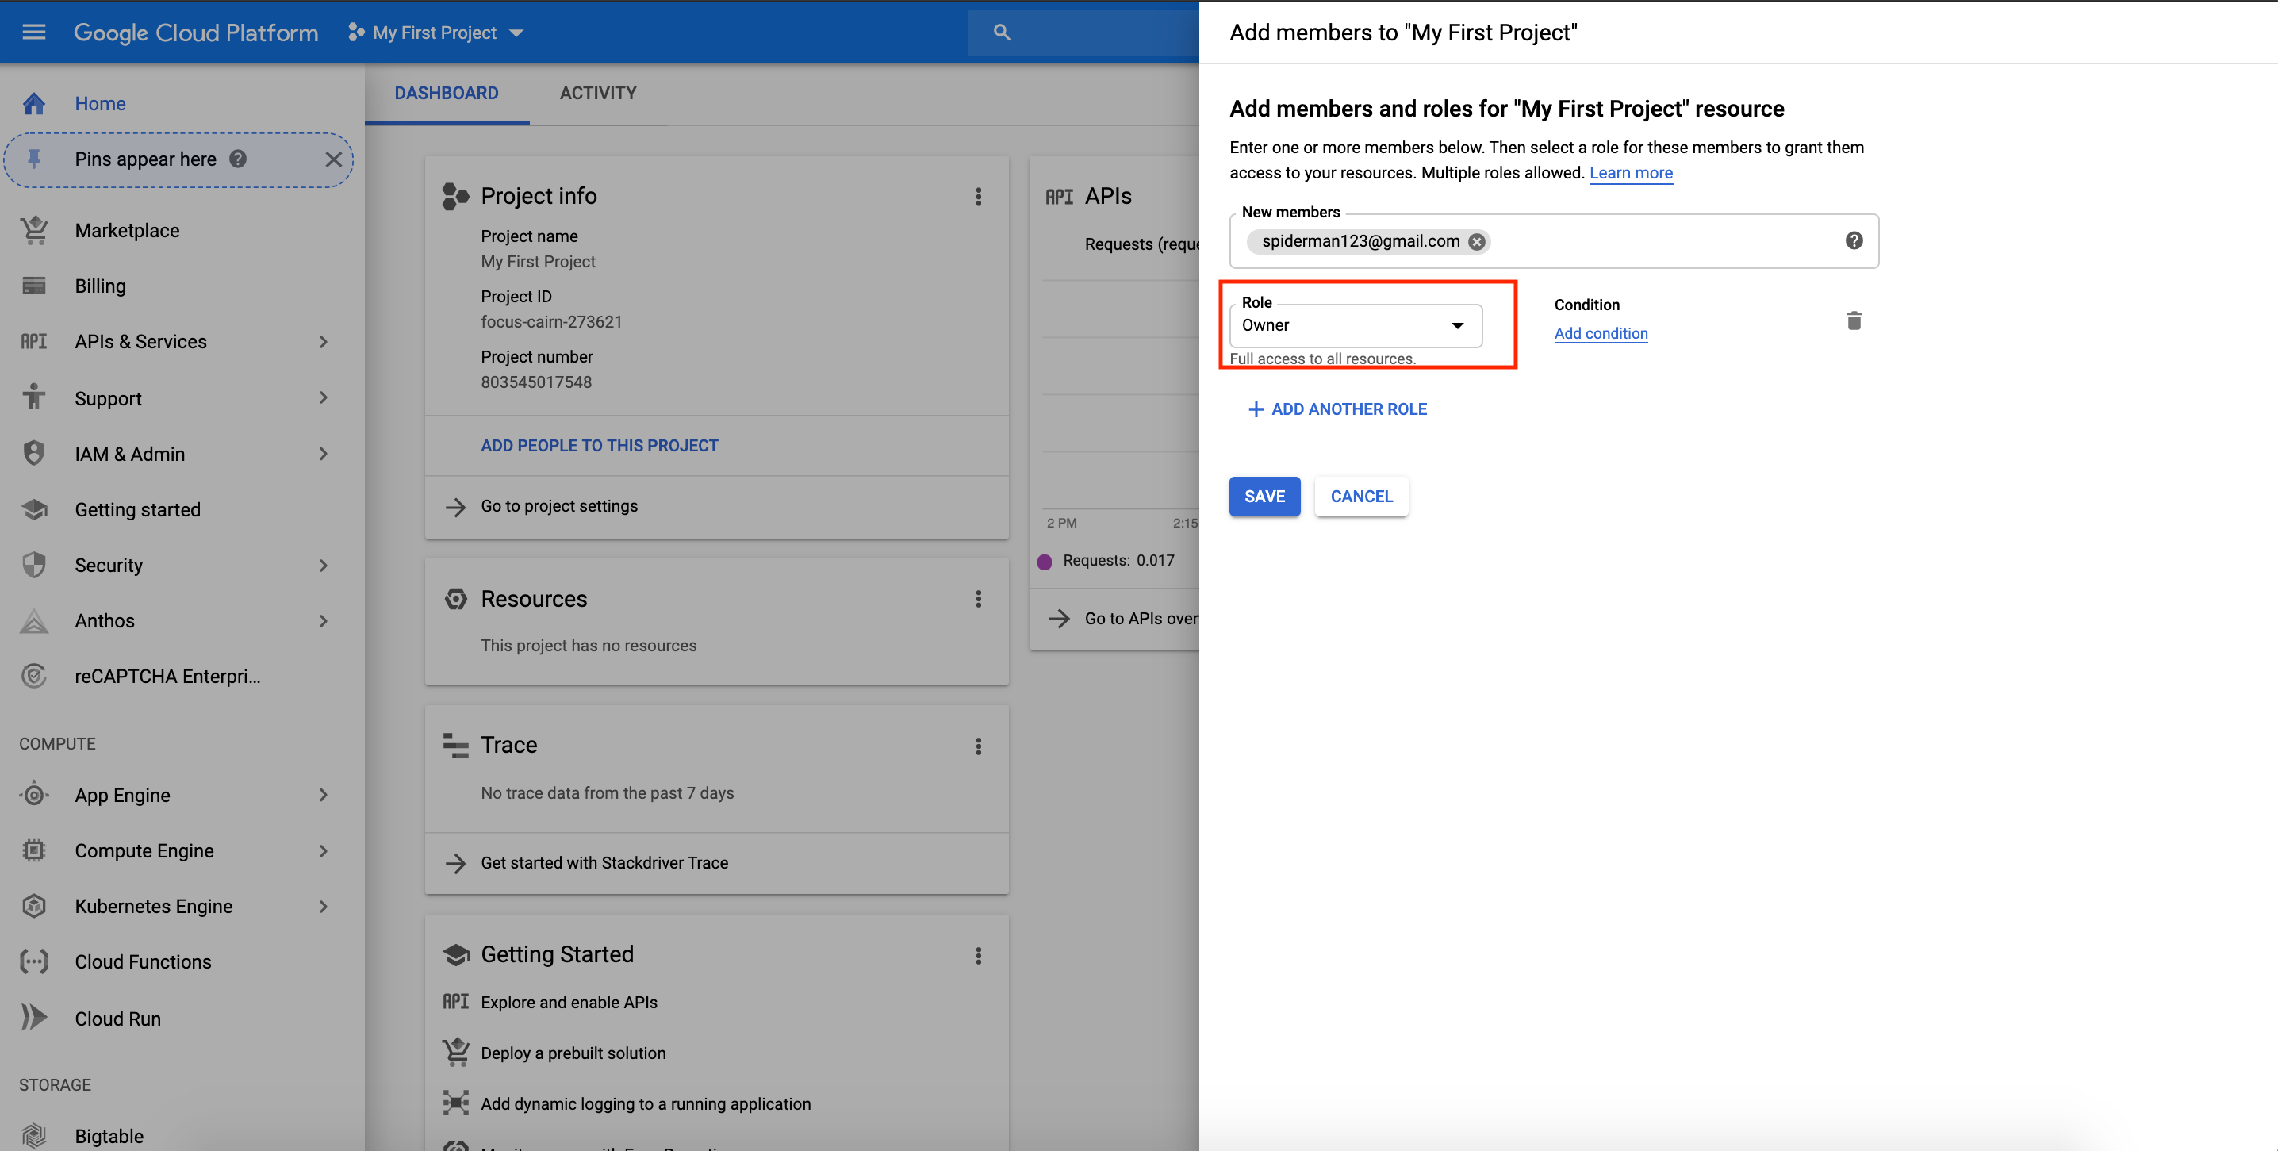Screen dimensions: 2278x1151
Task: Click the New members help icon
Action: click(x=1854, y=240)
